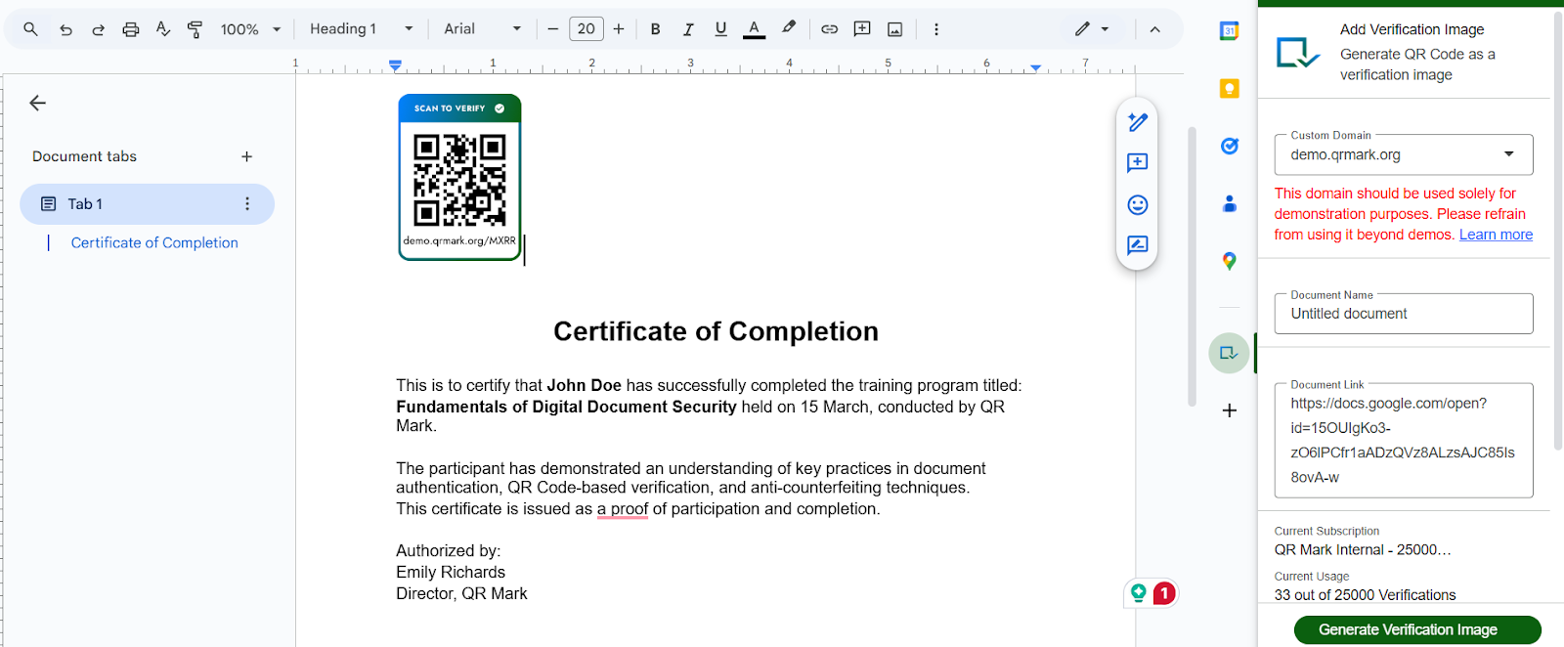Click the left indent marker on the ruler
This screenshot has width=1564, height=647.
click(x=395, y=65)
